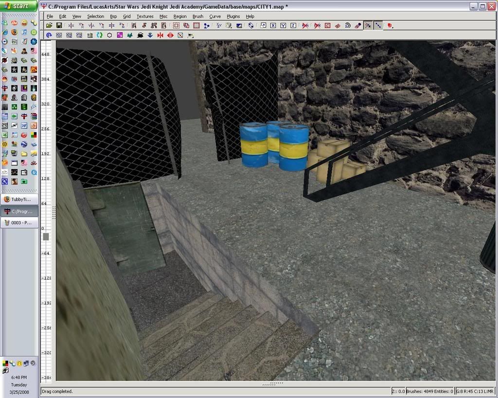Click the hexagon polygon builder icon
The image size is (498, 398).
(109, 35)
